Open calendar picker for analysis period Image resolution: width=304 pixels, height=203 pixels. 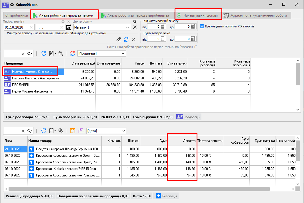(69, 27)
